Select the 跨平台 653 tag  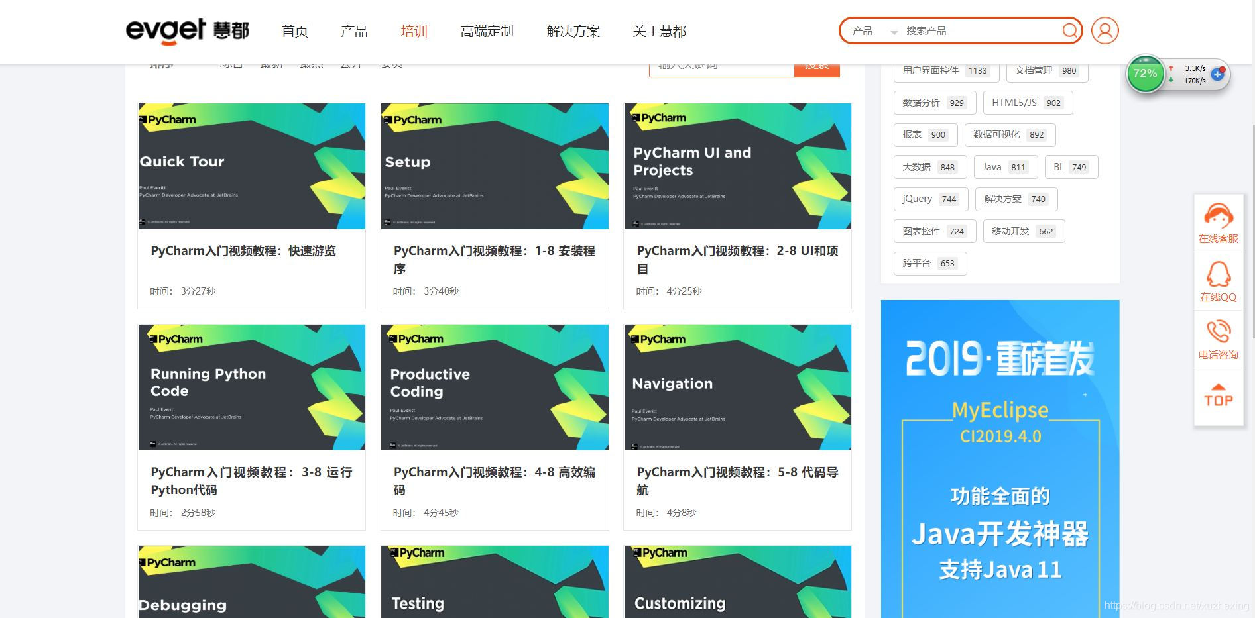tap(929, 263)
